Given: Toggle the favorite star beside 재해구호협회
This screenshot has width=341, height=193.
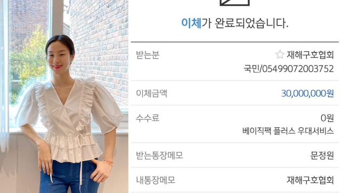Looking at the screenshot, I should [x=280, y=54].
